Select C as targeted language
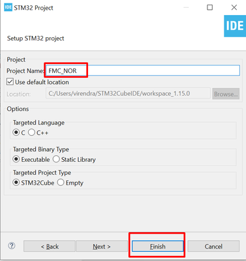Viewport: 246px width, 261px height. [x=16, y=132]
